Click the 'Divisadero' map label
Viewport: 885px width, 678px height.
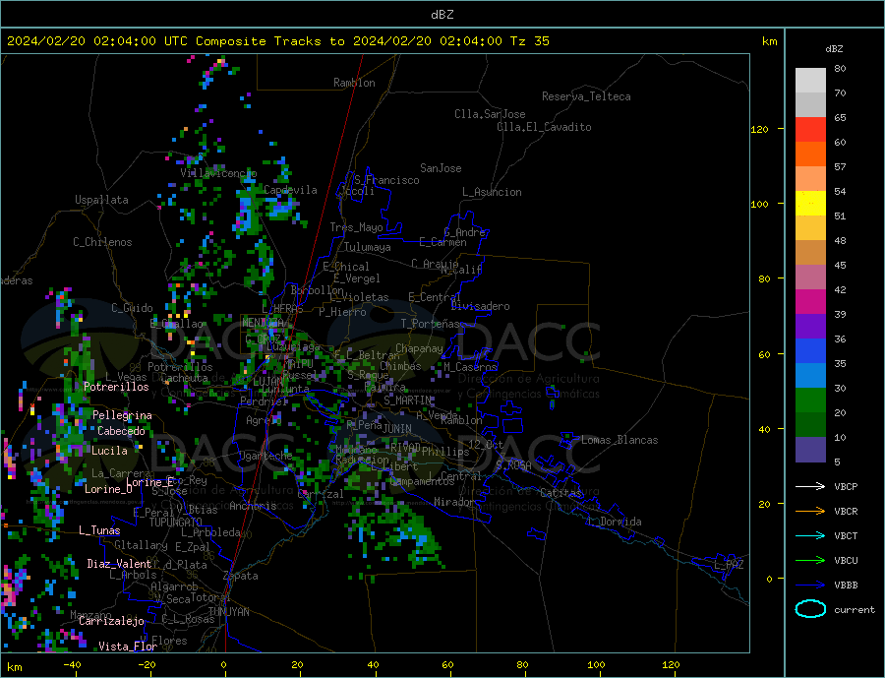480,306
